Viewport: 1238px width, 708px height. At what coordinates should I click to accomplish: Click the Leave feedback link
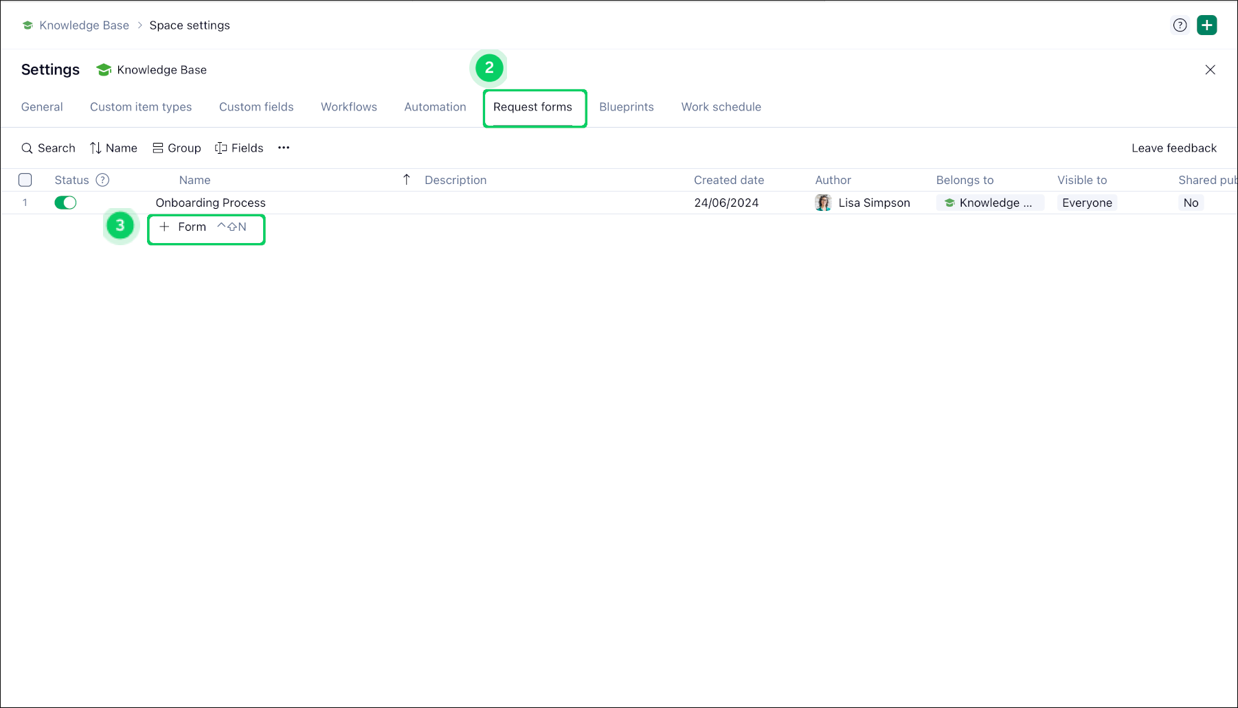pos(1173,148)
